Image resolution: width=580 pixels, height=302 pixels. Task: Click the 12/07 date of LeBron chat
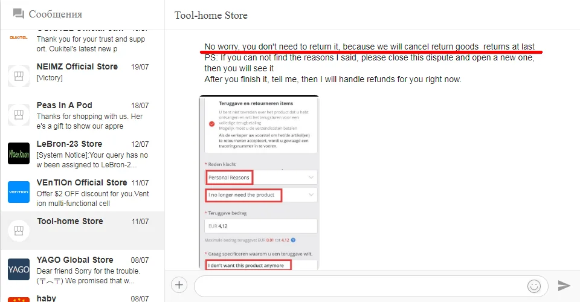140,144
